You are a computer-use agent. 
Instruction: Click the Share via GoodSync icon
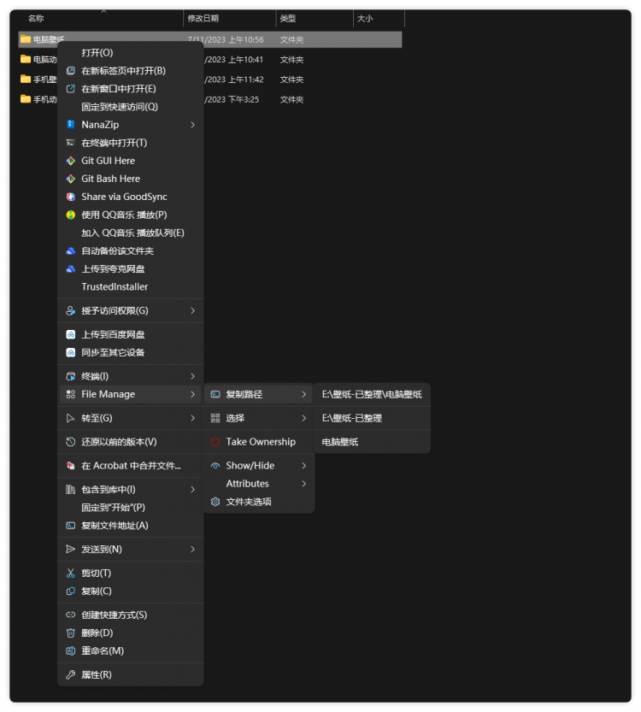[72, 197]
